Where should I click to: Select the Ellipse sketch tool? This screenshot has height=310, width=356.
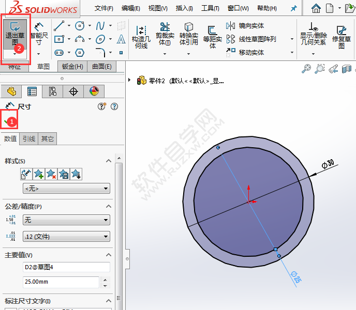[100, 39]
